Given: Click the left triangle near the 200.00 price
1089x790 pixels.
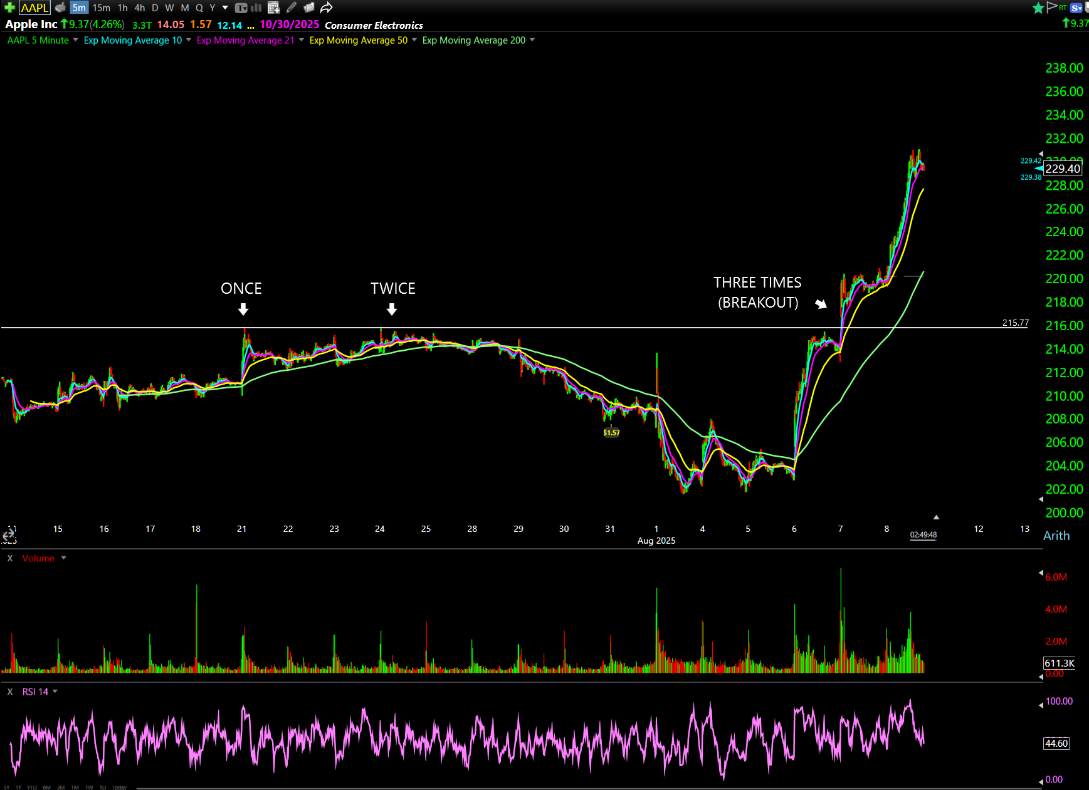Looking at the screenshot, I should (x=1041, y=499).
